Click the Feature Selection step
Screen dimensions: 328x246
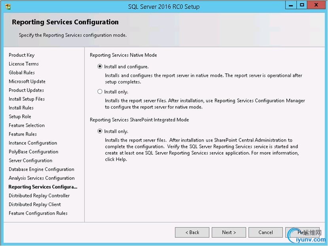[27, 125]
